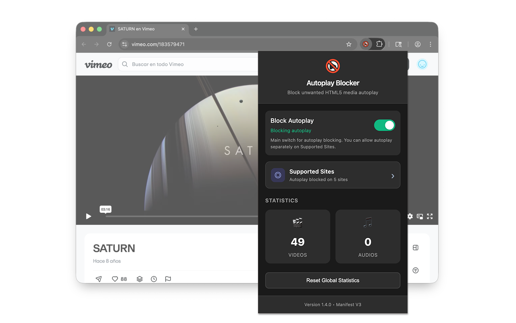This screenshot has width=516, height=323.
Task: Click Reset Global Statistics button
Action: point(333,280)
